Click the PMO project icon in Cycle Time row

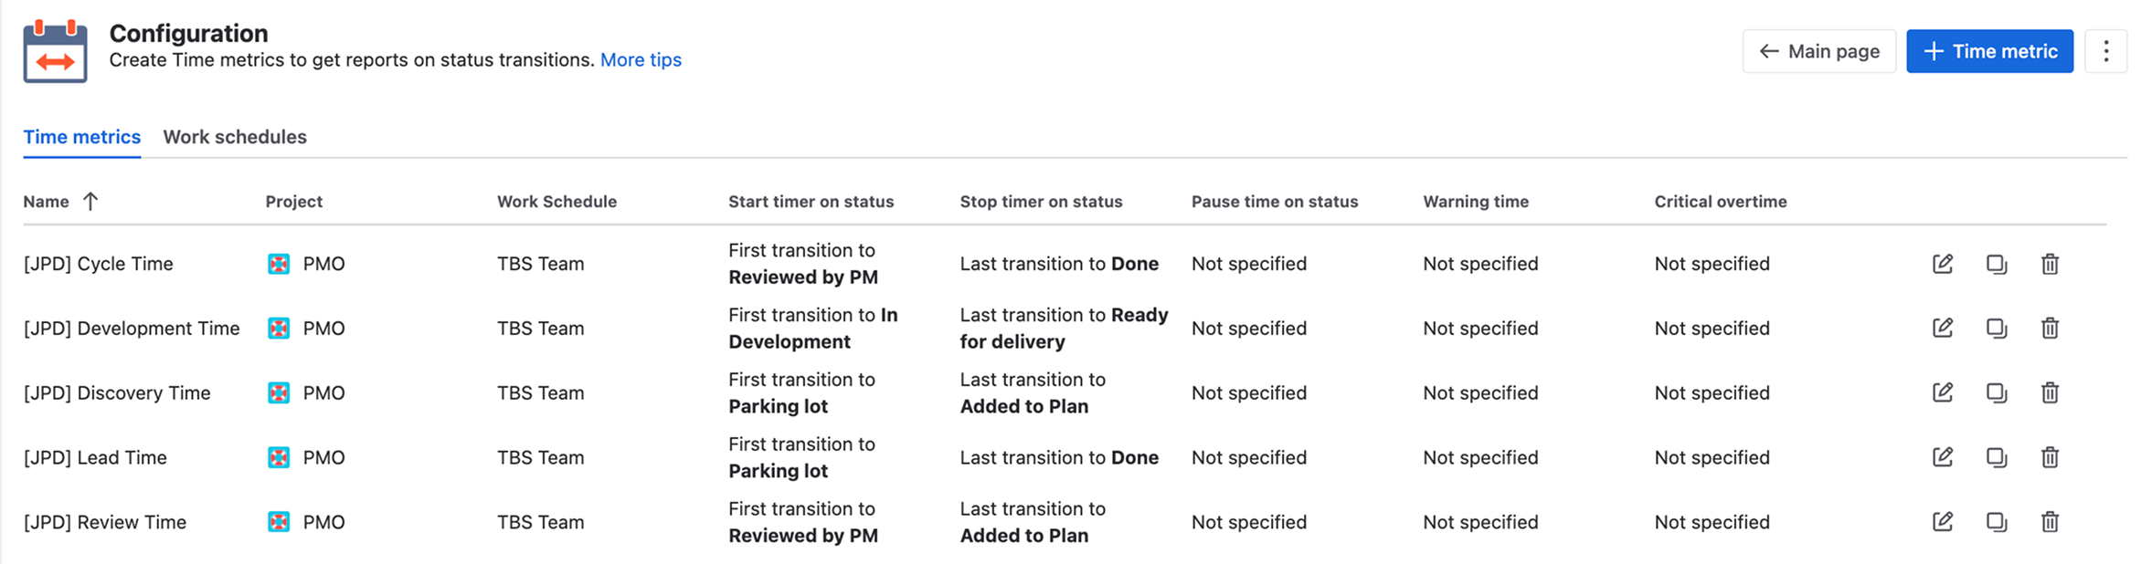click(x=279, y=264)
